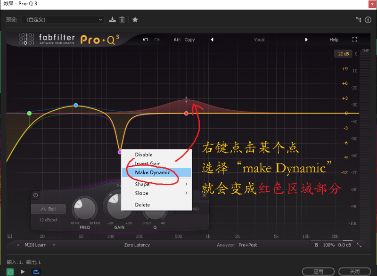Click the Help button
The width and height of the screenshot is (377, 276).
[x=334, y=40]
